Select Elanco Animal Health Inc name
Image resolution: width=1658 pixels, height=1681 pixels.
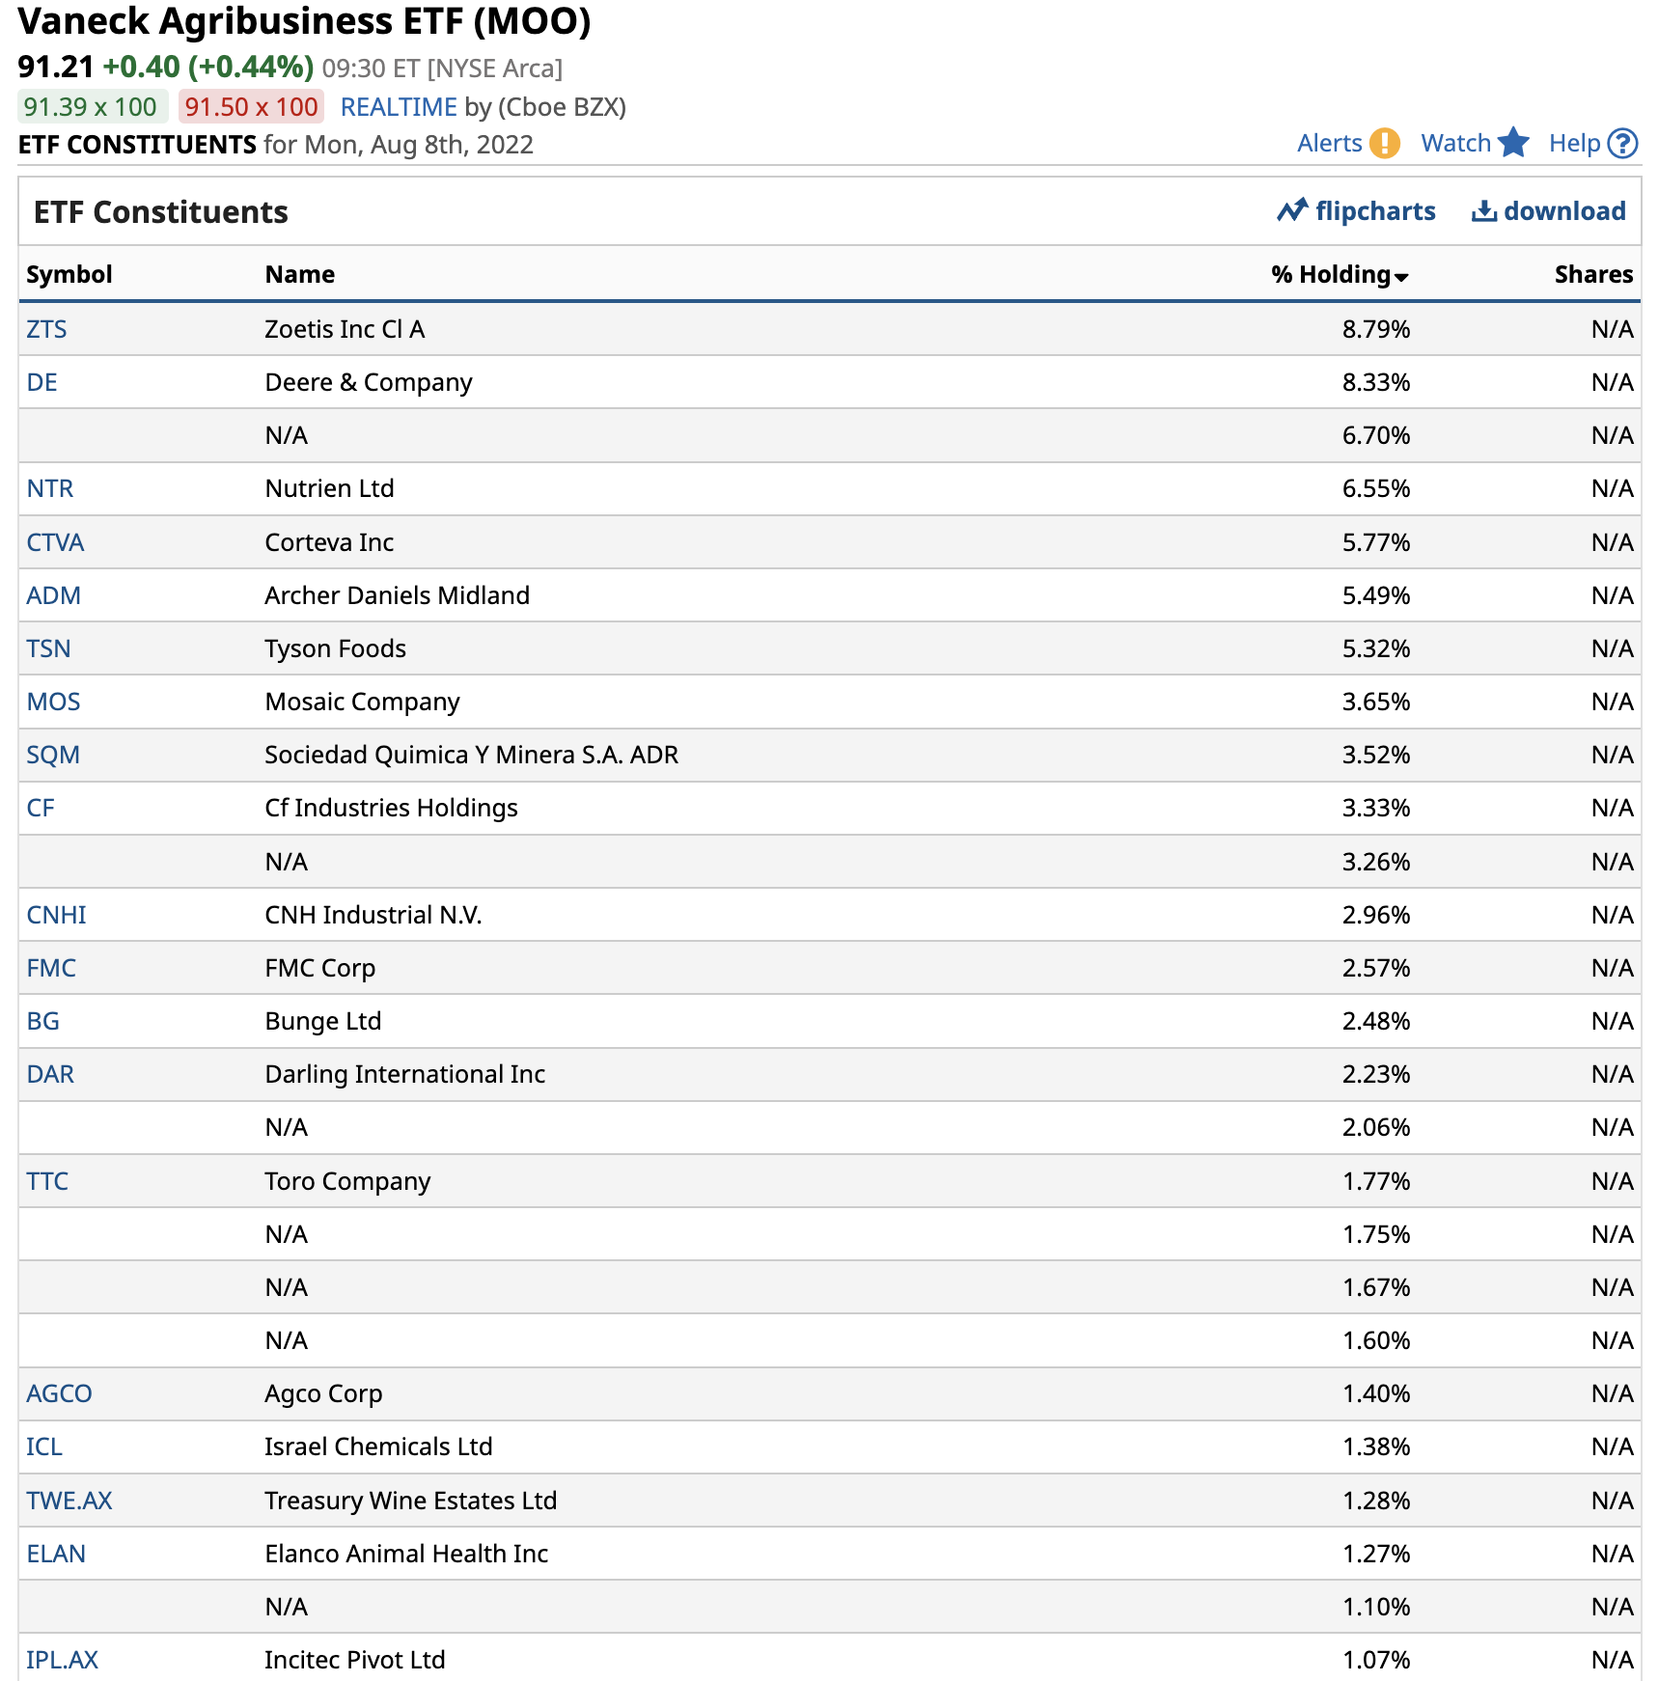tap(406, 1554)
